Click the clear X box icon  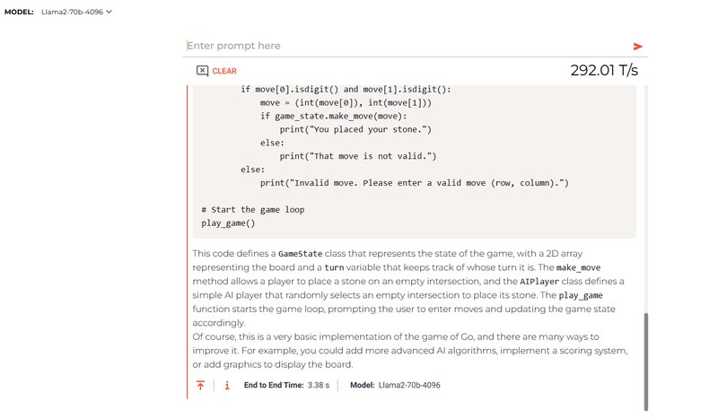[202, 71]
